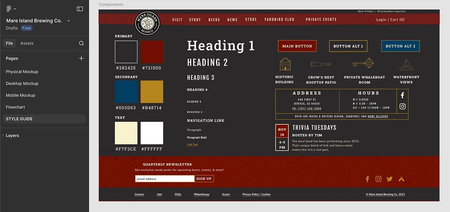Click the NOV 16 date box
This screenshot has height=212, width=450.
(282, 132)
